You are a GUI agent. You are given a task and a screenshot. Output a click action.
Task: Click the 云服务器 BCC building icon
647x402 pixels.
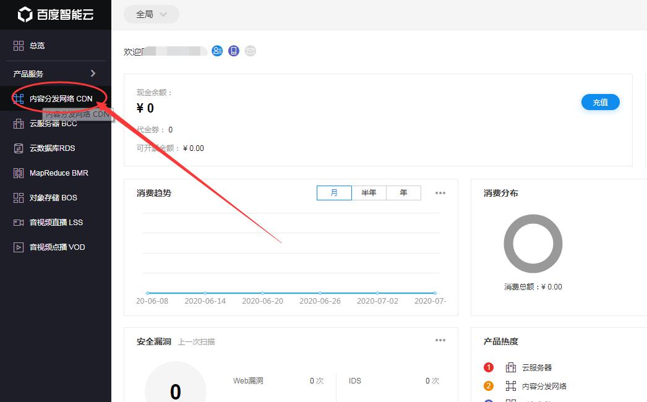pyautogui.click(x=19, y=124)
